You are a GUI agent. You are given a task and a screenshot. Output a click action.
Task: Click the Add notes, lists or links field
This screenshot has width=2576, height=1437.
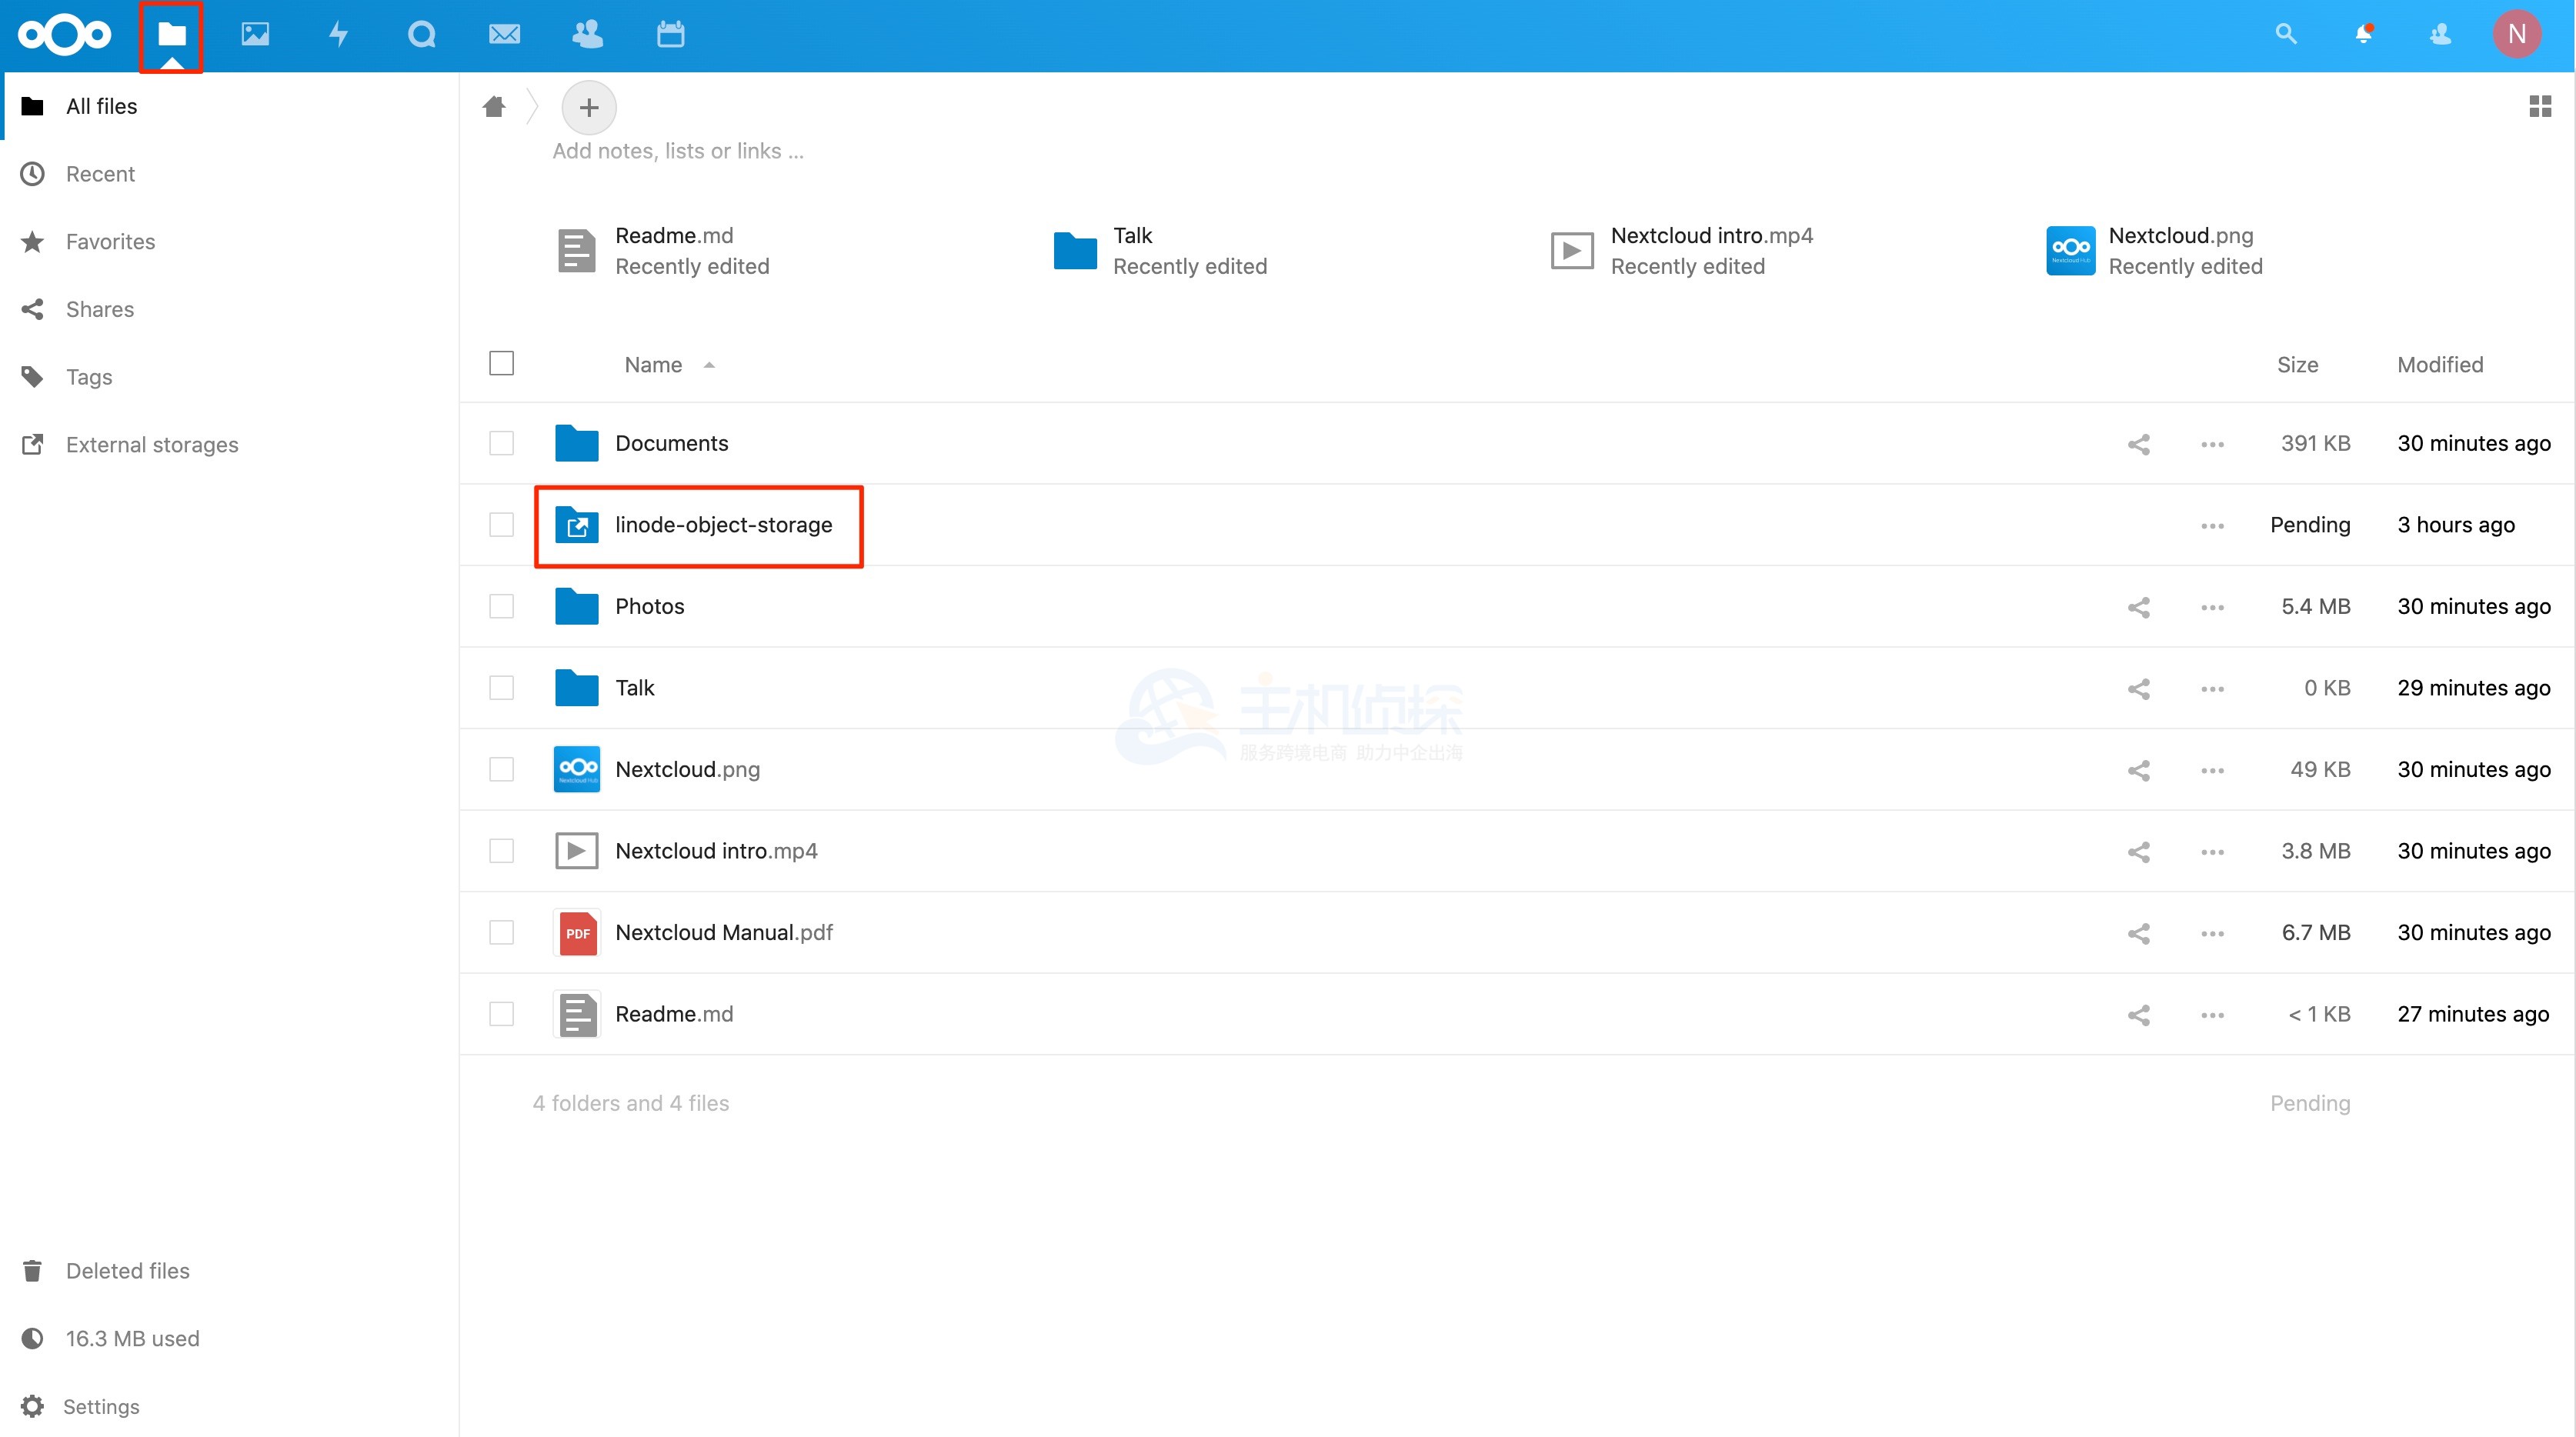pos(678,151)
